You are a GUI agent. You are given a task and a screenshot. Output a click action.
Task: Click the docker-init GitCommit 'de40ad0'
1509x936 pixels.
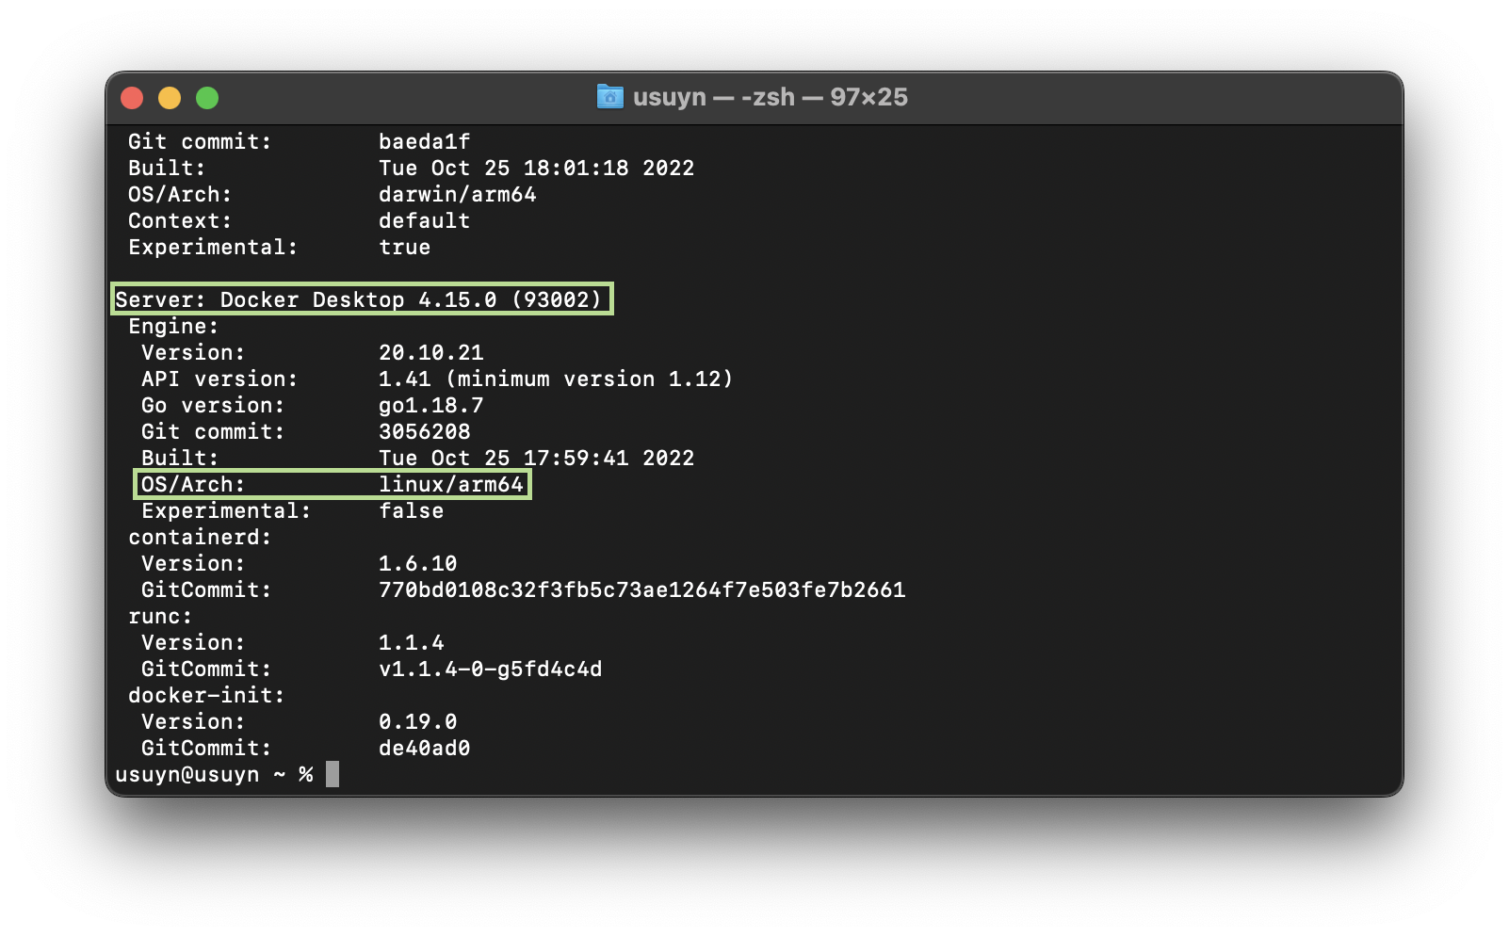tap(424, 748)
